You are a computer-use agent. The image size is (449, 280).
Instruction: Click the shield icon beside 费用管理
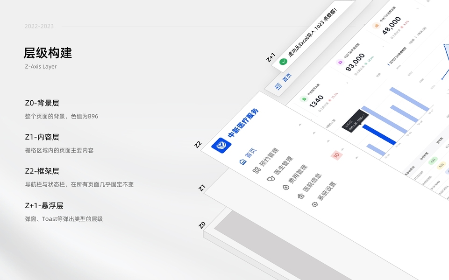286,187
